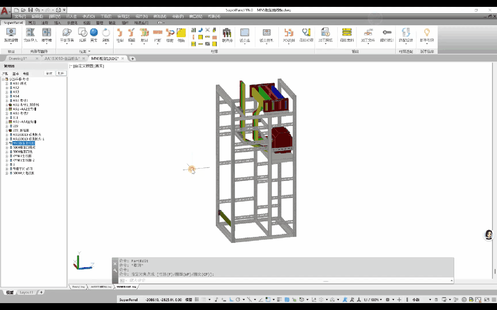Click the Save icon in quick access toolbar
The height and width of the screenshot is (310, 497).
pyautogui.click(x=30, y=10)
